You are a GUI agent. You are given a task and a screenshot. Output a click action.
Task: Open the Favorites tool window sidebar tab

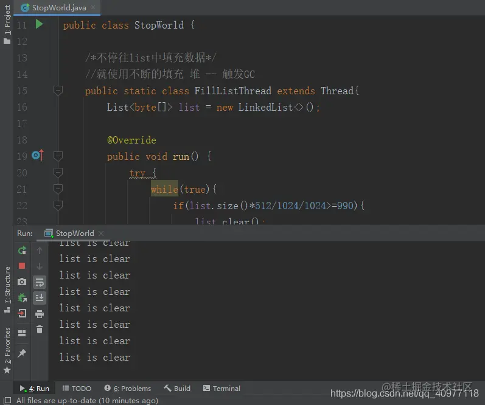(x=7, y=350)
